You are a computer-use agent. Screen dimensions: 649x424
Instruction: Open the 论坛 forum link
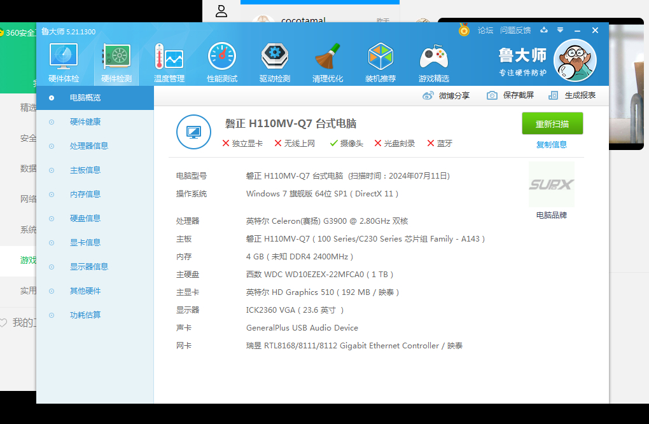[485, 31]
